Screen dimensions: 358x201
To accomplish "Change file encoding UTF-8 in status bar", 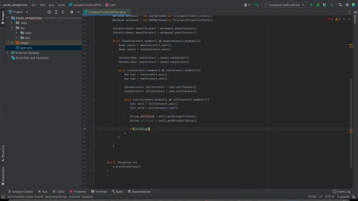I will point(329,197).
